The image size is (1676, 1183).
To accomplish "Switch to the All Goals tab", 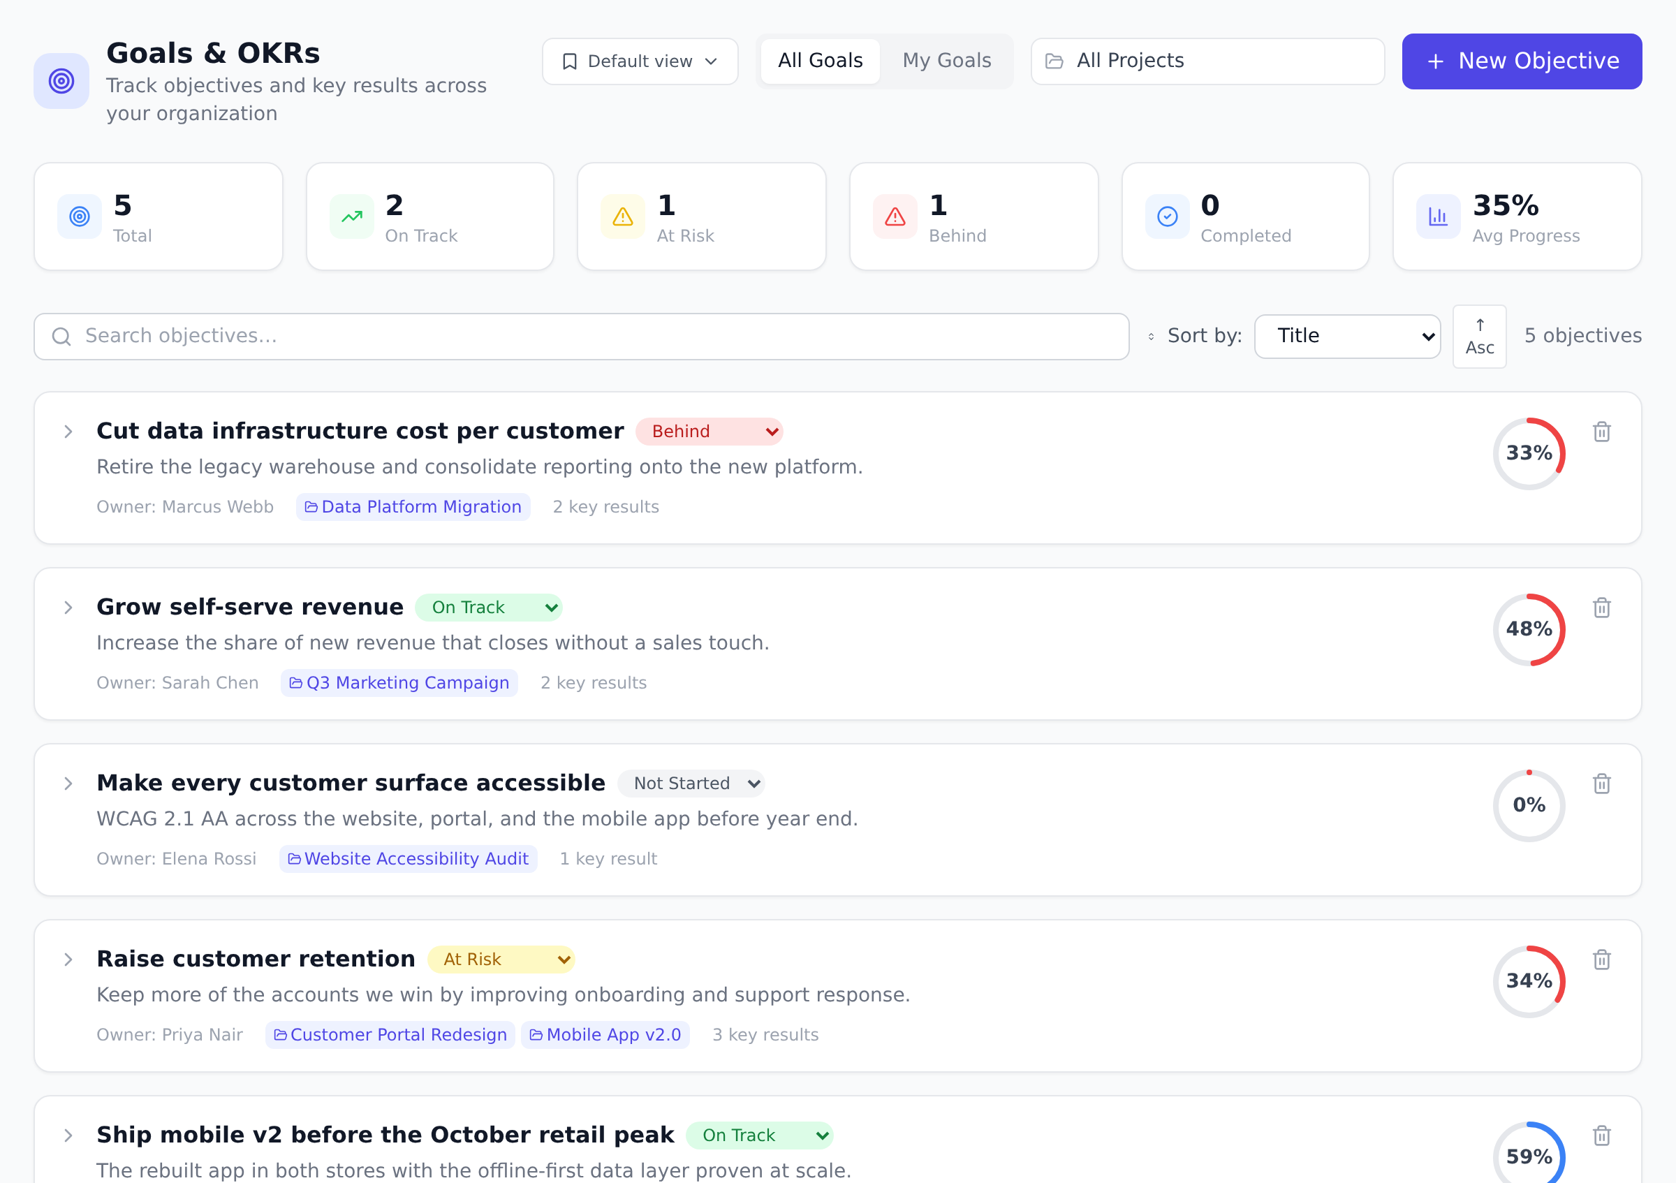I will pyautogui.click(x=820, y=61).
